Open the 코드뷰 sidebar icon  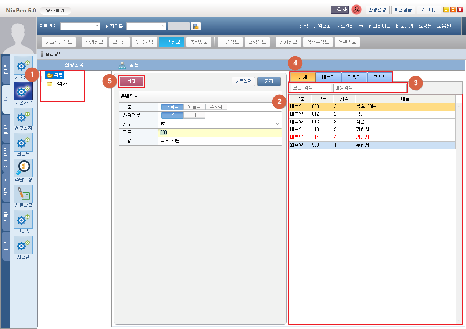pos(23,142)
